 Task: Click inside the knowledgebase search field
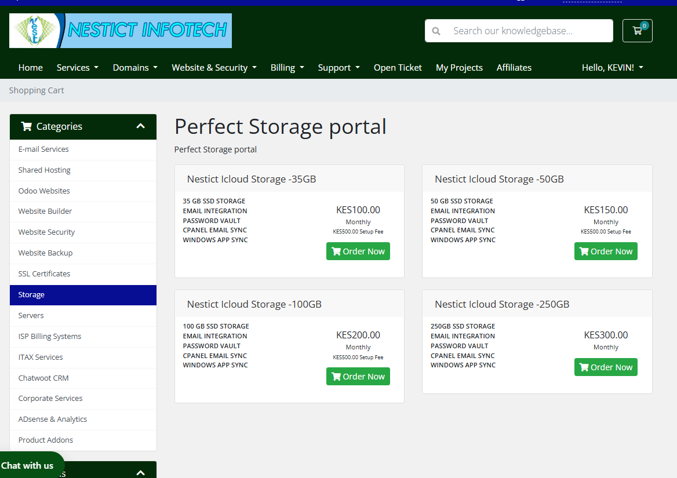522,31
